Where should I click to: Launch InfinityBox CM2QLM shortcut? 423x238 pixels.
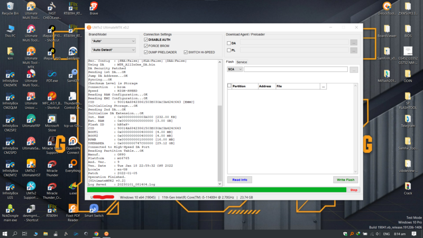coord(10,100)
